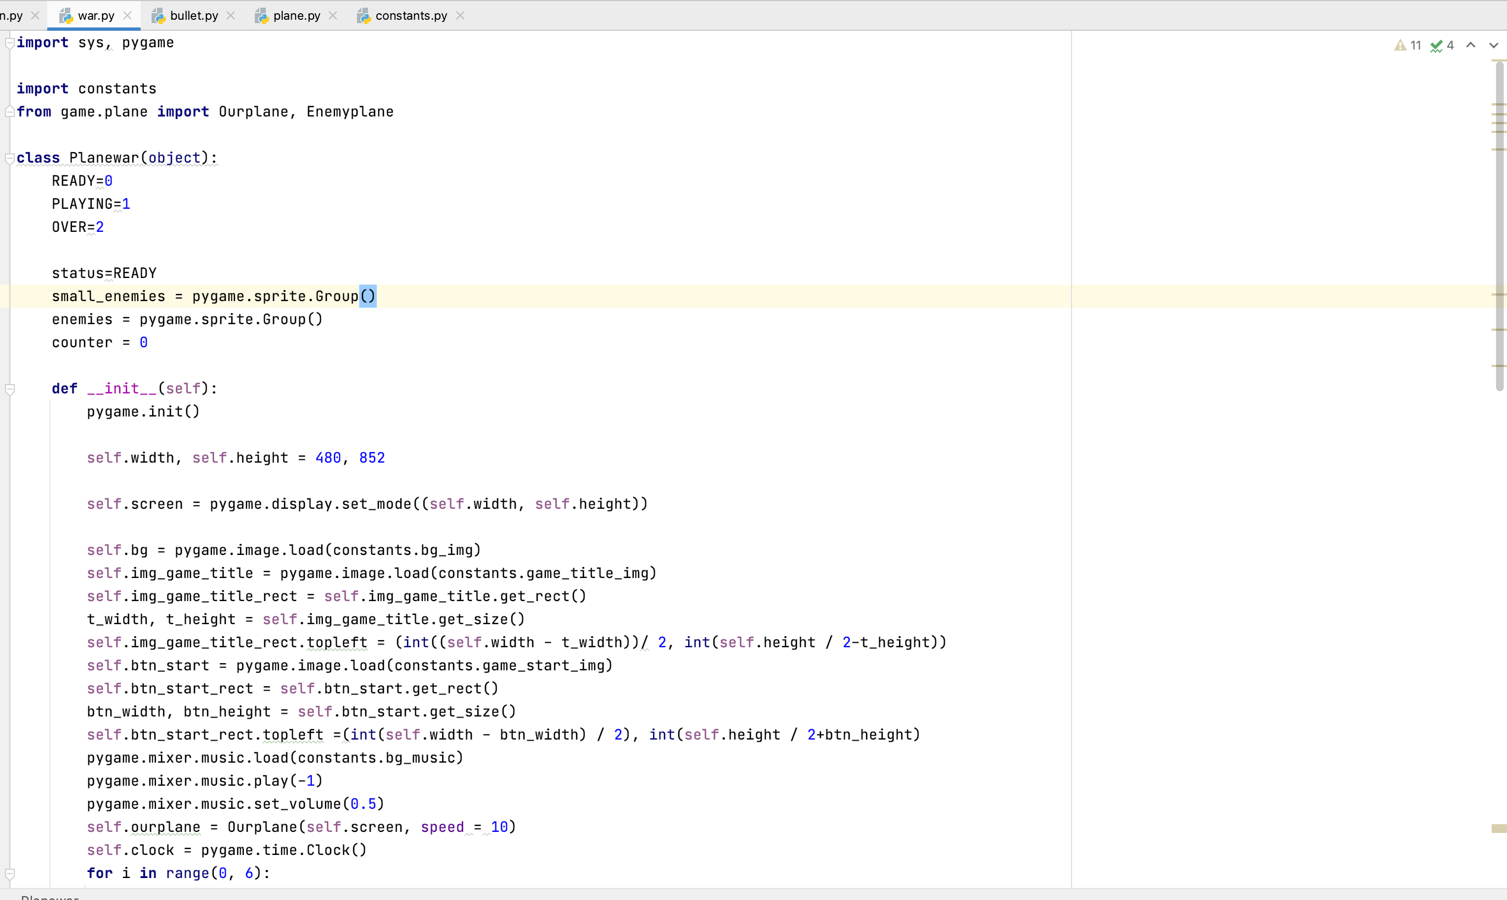1507x900 pixels.
Task: Click 'Ourplane' constructor in self.ourplane line
Action: [263, 826]
